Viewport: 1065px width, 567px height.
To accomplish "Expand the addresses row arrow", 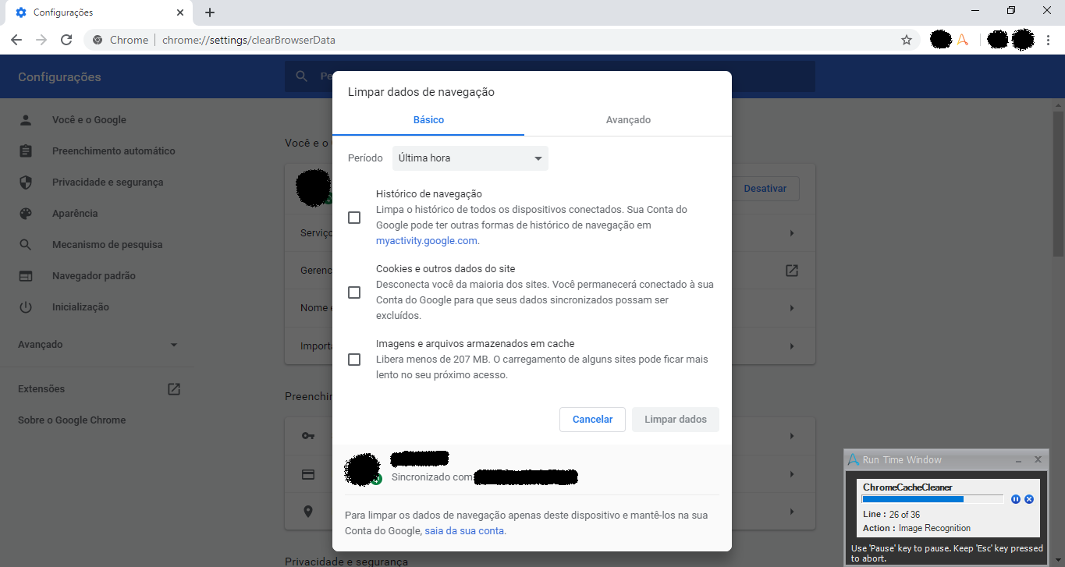I will [x=792, y=512].
